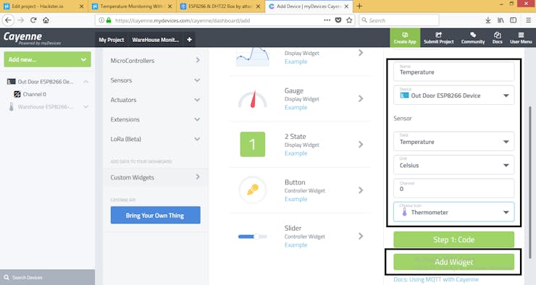Open the page actions ellipsis menu
536x285 pixels.
pyautogui.click(x=327, y=20)
